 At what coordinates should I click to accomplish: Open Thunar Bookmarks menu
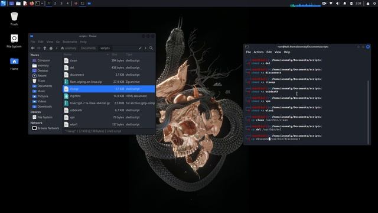click(x=70, y=42)
